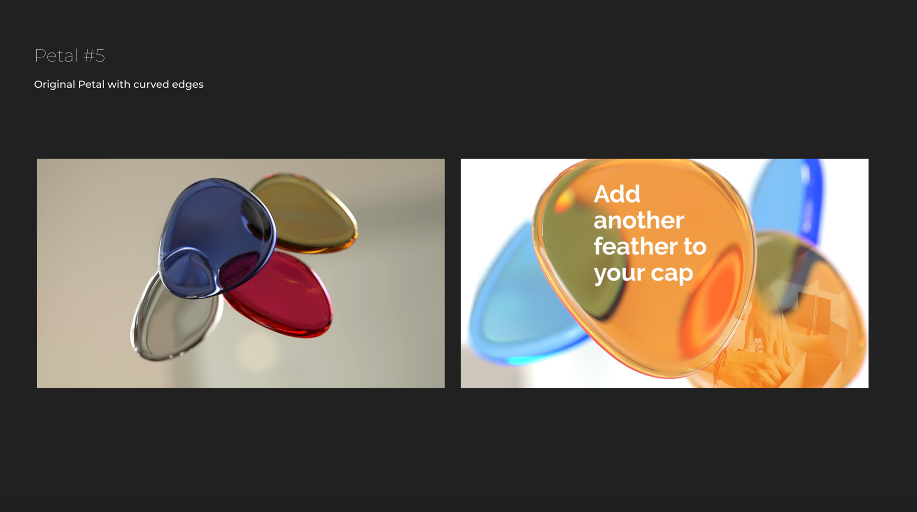Click the word "Add" in the headline
The width and height of the screenshot is (917, 512).
pyautogui.click(x=617, y=194)
